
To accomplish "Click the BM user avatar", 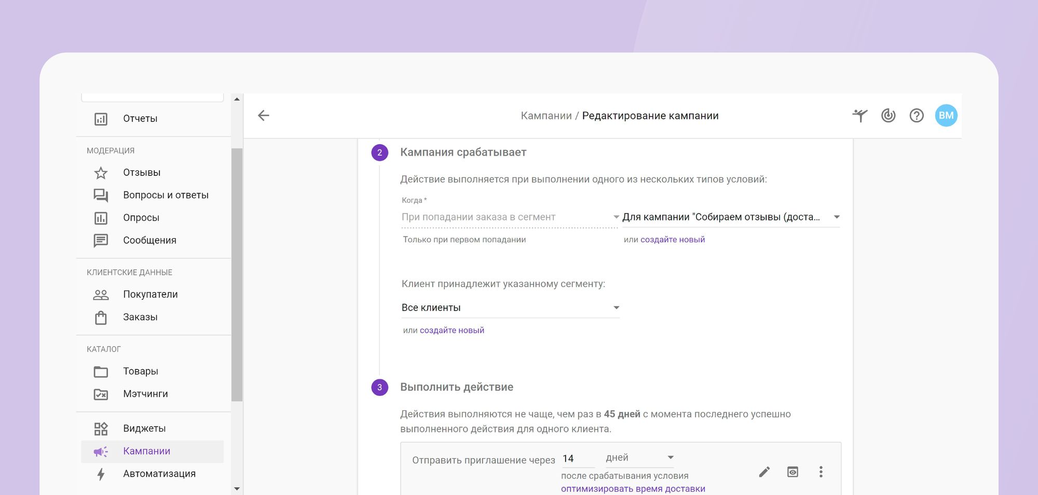I will [x=946, y=116].
